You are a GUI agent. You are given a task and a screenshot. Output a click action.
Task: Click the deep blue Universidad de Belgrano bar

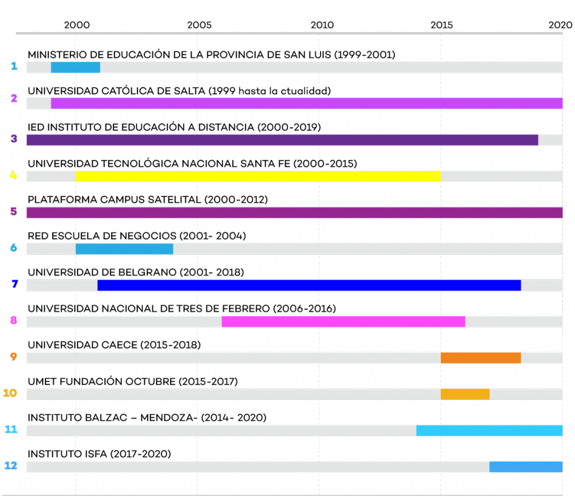(x=309, y=285)
